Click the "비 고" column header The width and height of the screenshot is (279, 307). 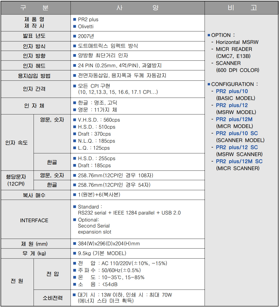pos(242,8)
